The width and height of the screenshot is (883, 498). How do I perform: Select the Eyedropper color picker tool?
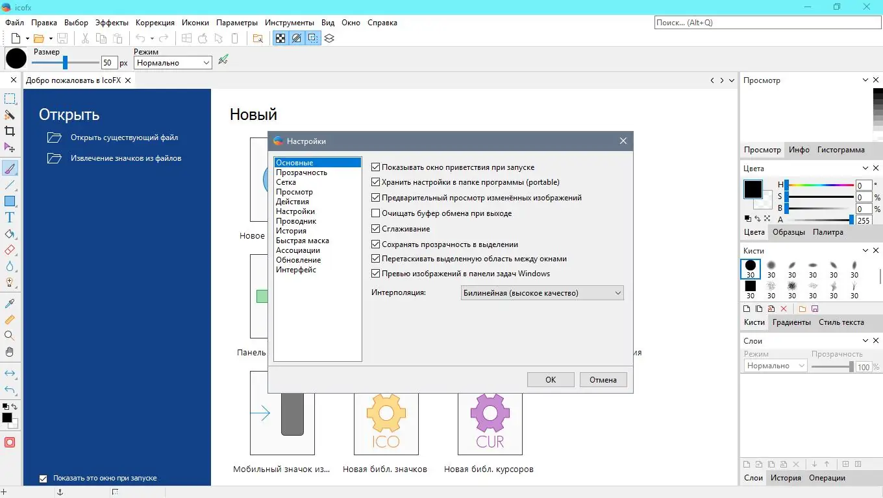(9, 303)
